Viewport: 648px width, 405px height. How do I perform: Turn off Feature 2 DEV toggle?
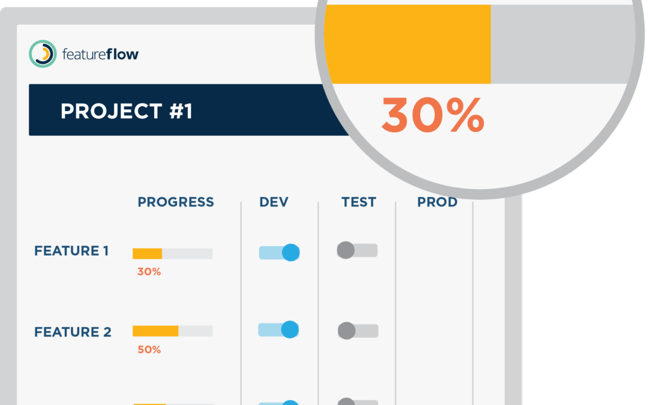[x=278, y=329]
